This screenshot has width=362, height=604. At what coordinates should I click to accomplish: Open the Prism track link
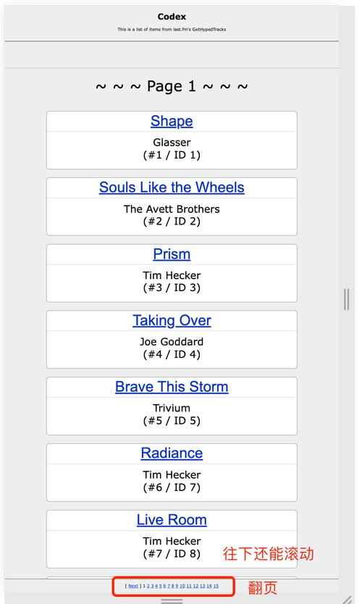pyautogui.click(x=172, y=254)
